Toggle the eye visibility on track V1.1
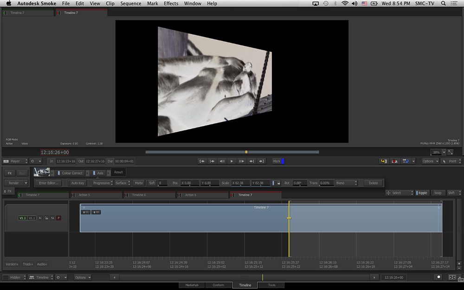 pyautogui.click(x=40, y=218)
